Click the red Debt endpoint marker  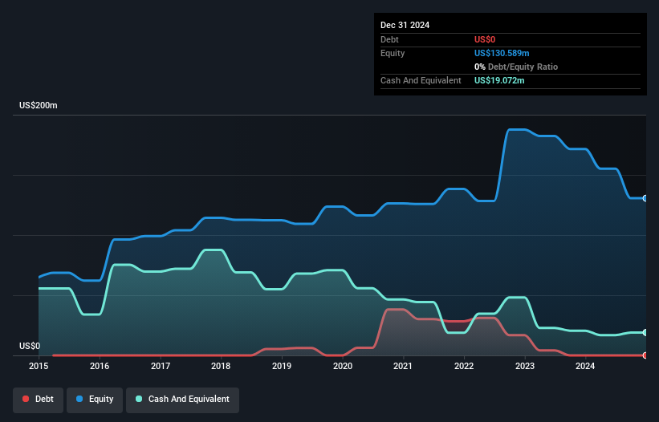(x=645, y=355)
